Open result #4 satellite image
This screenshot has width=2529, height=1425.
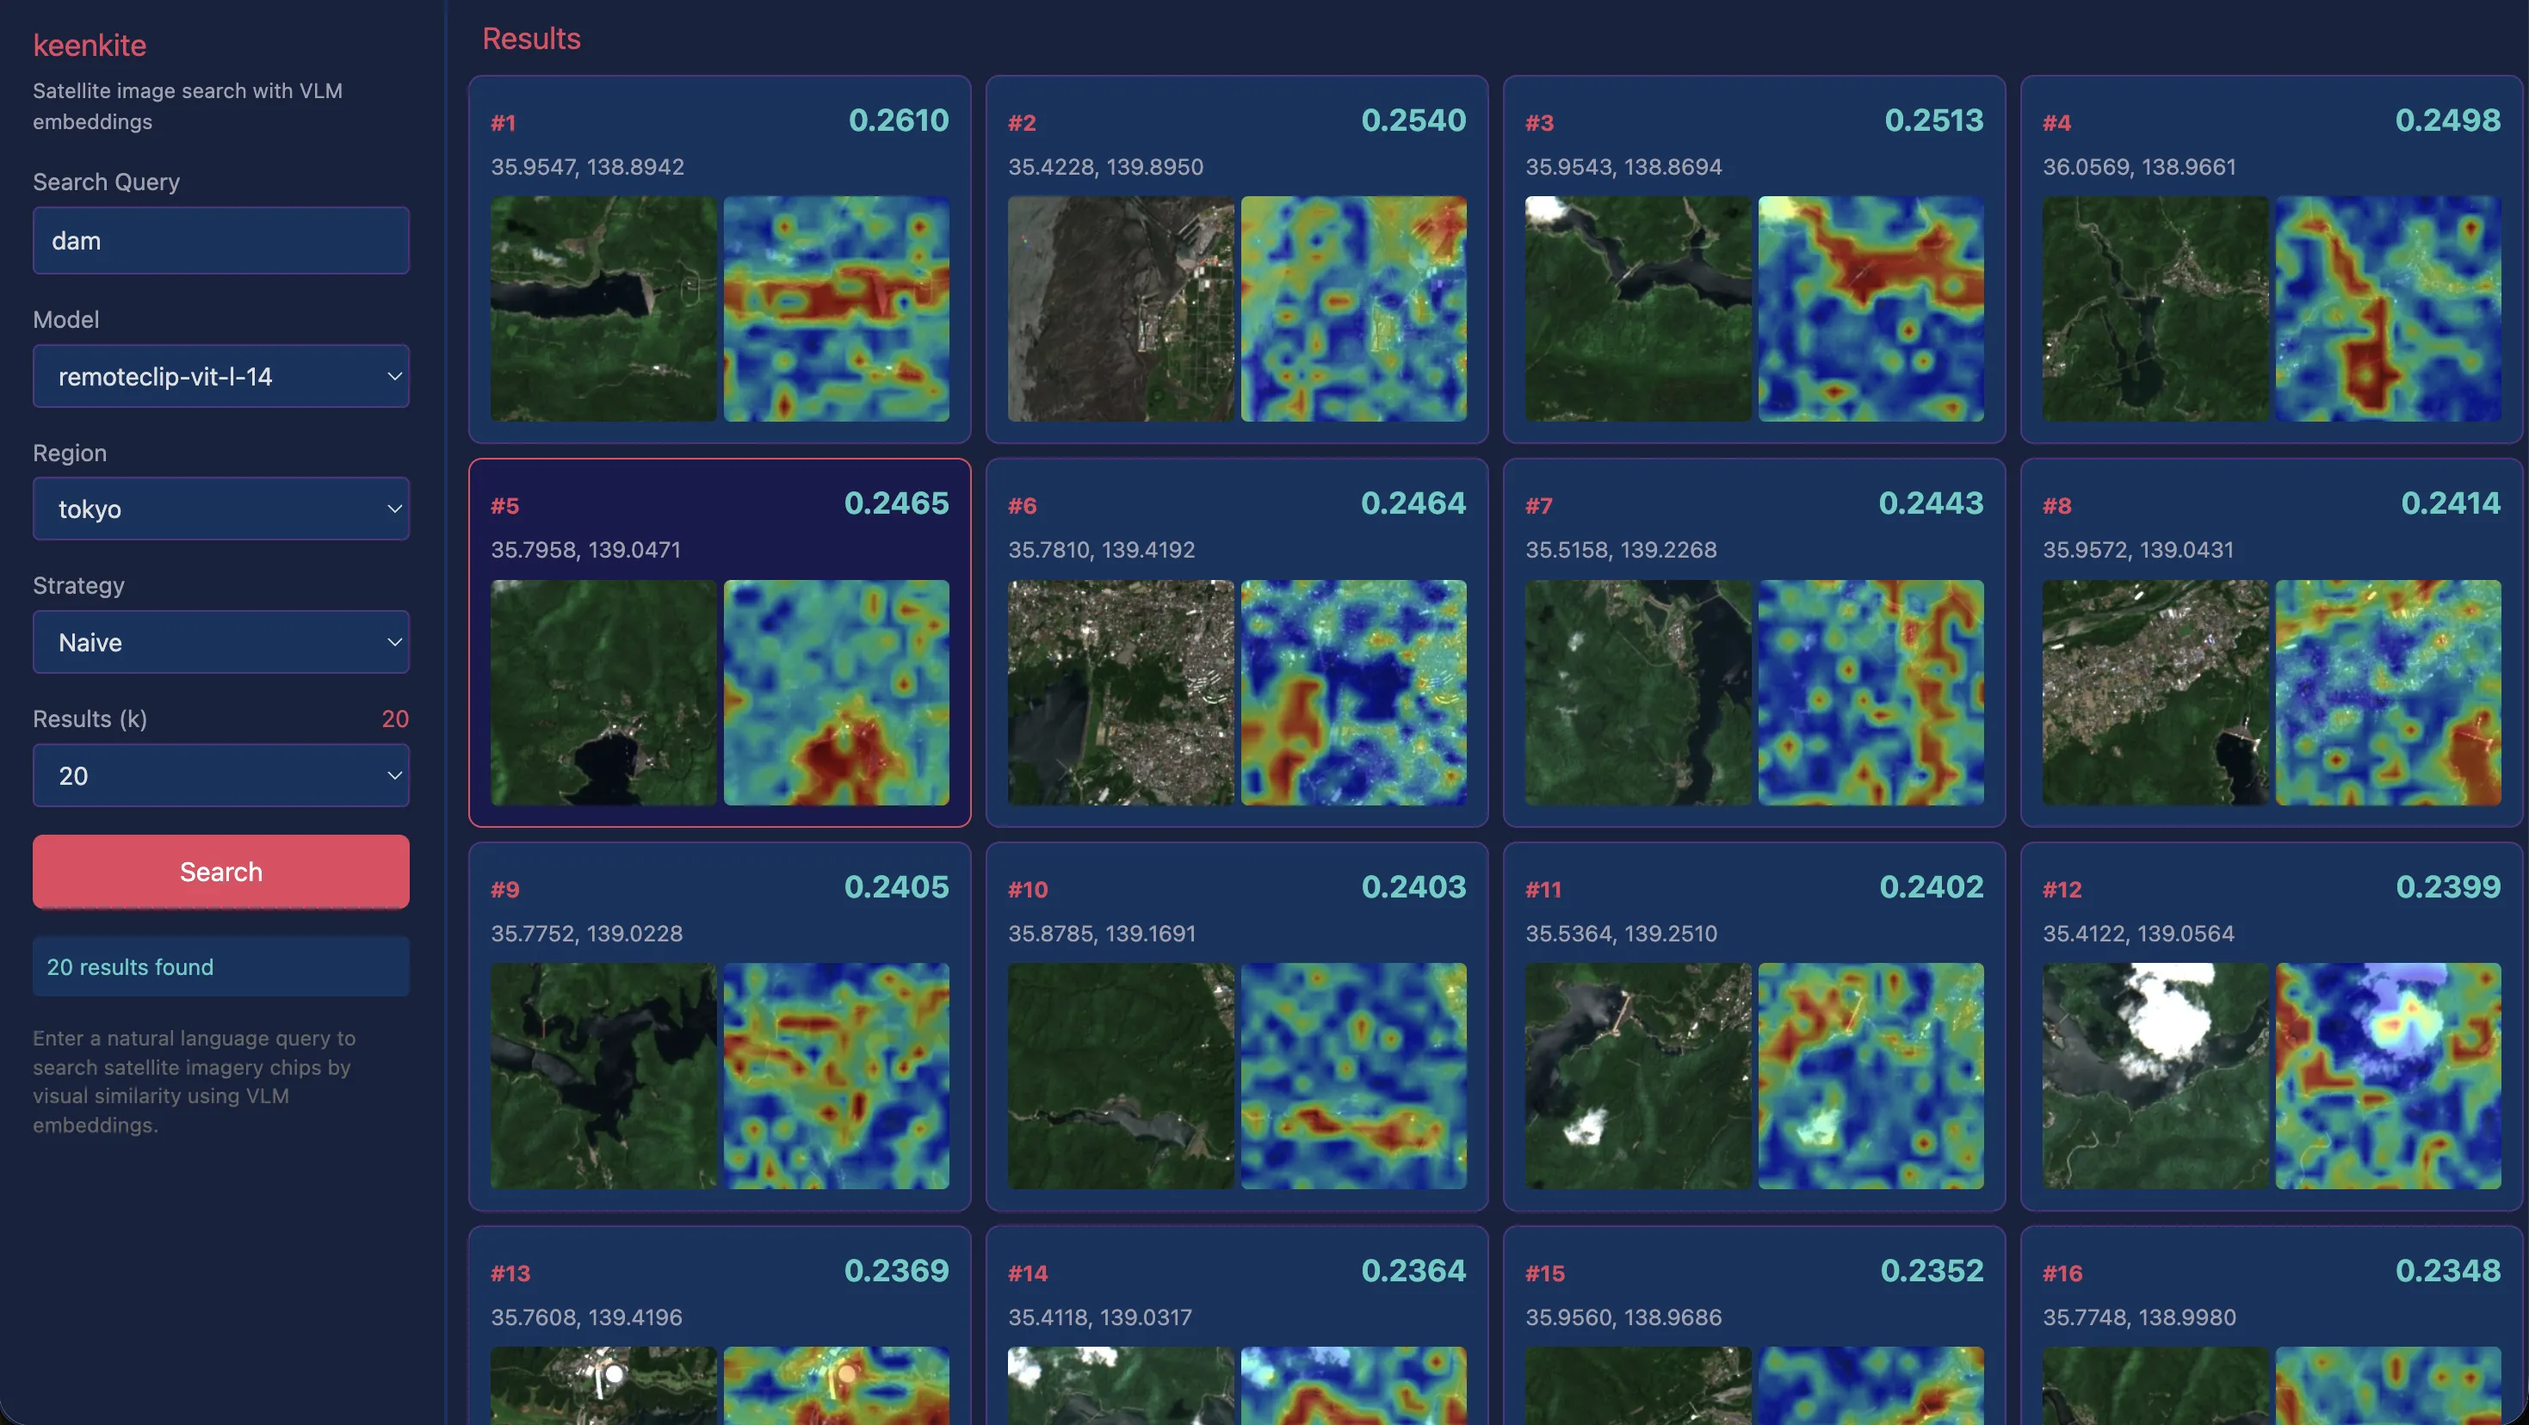click(x=2155, y=309)
